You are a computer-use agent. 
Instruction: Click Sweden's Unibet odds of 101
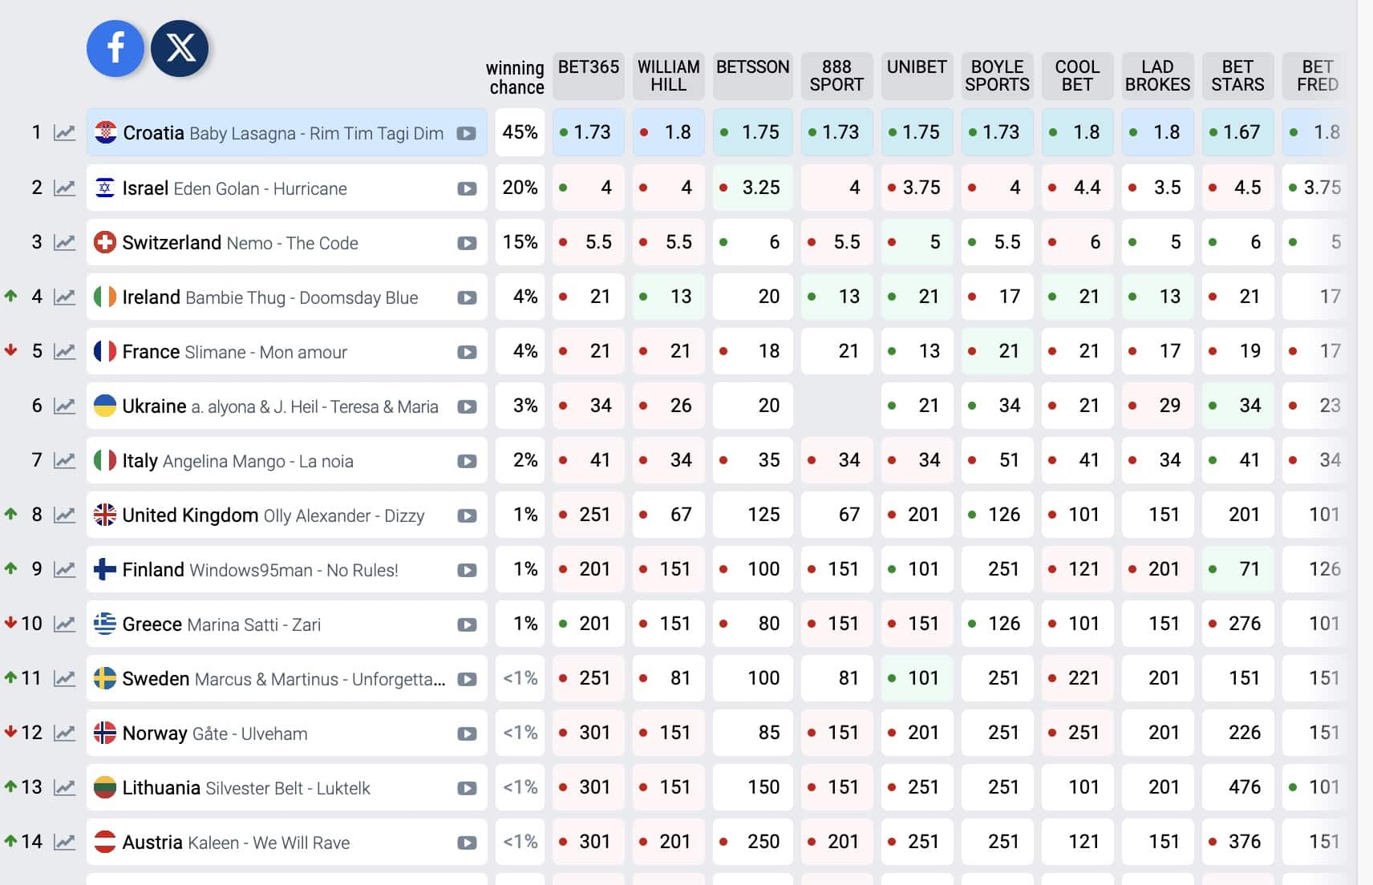pos(917,678)
